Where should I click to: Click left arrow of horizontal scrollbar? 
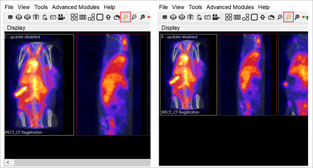[x=8, y=162]
